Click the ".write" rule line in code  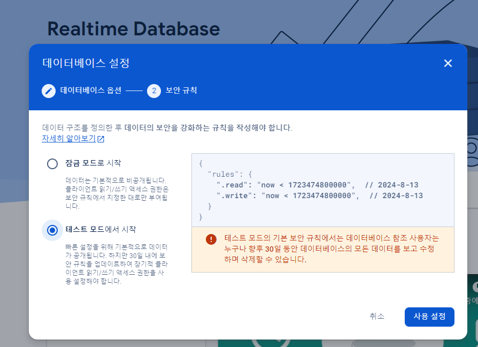(320, 195)
